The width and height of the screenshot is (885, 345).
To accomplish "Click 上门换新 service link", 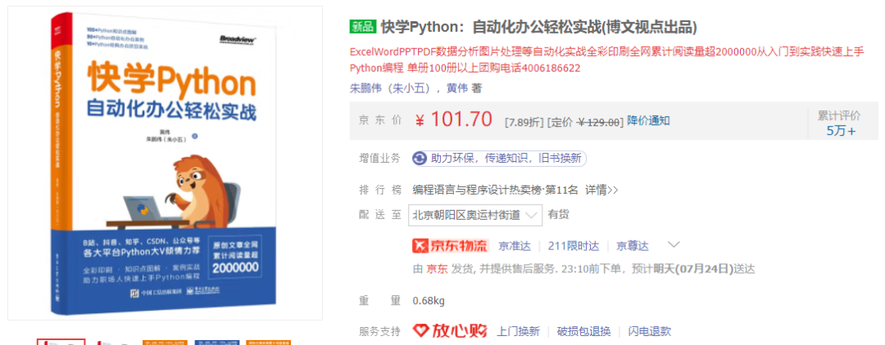I will 518,331.
